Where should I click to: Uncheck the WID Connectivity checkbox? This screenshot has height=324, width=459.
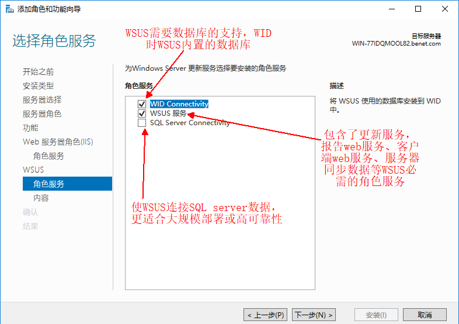(142, 104)
